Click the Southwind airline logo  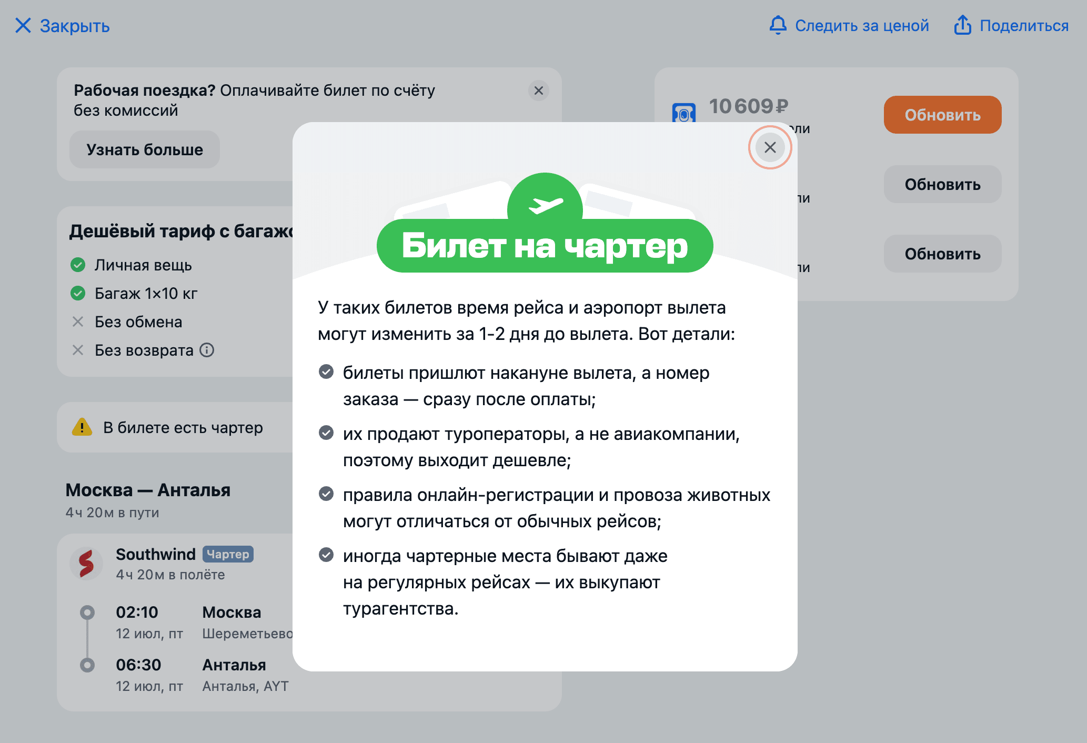(86, 563)
